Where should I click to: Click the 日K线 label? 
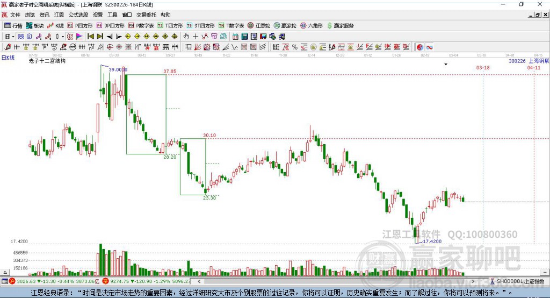coord(8,58)
